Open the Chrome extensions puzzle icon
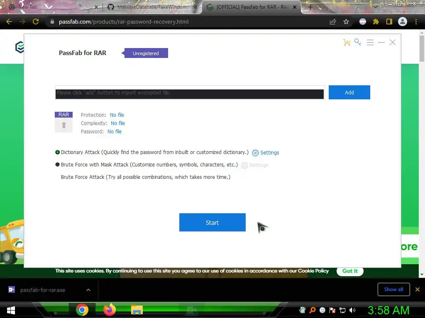The height and width of the screenshot is (318, 425). tap(376, 22)
